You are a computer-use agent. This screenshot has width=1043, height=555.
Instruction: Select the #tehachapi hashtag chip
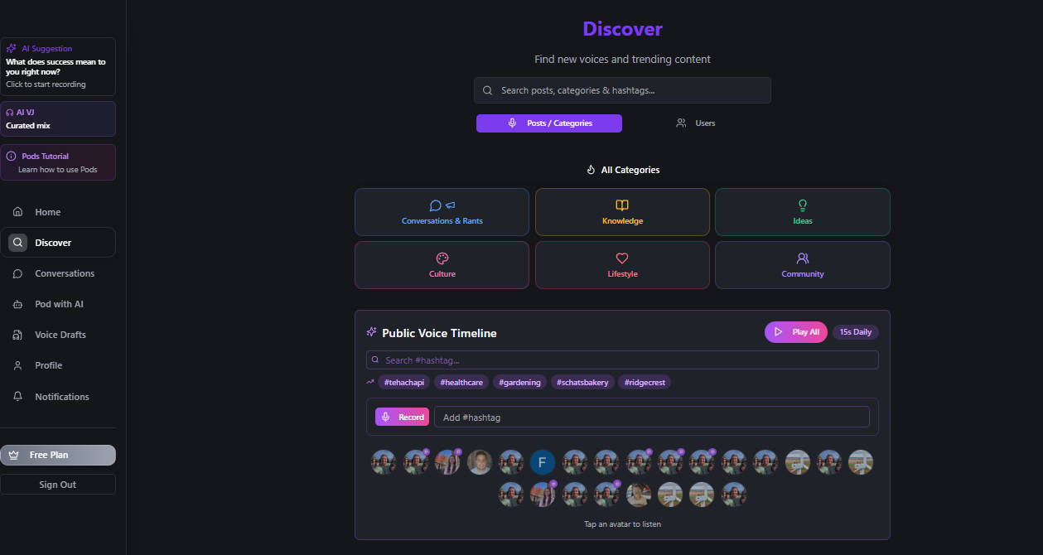(404, 383)
